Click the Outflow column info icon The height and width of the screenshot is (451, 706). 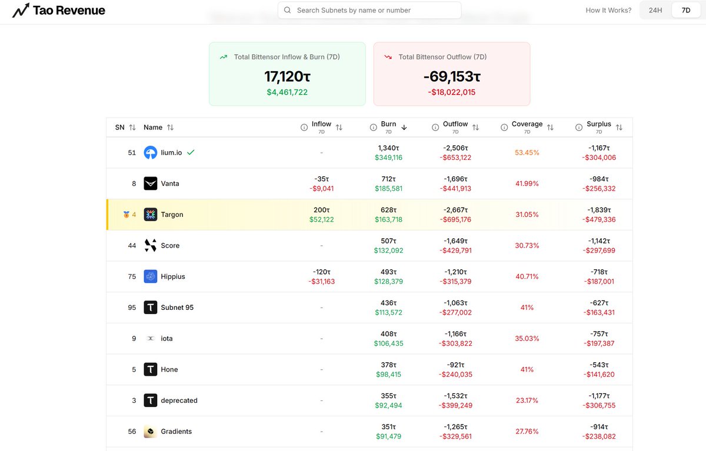click(436, 128)
